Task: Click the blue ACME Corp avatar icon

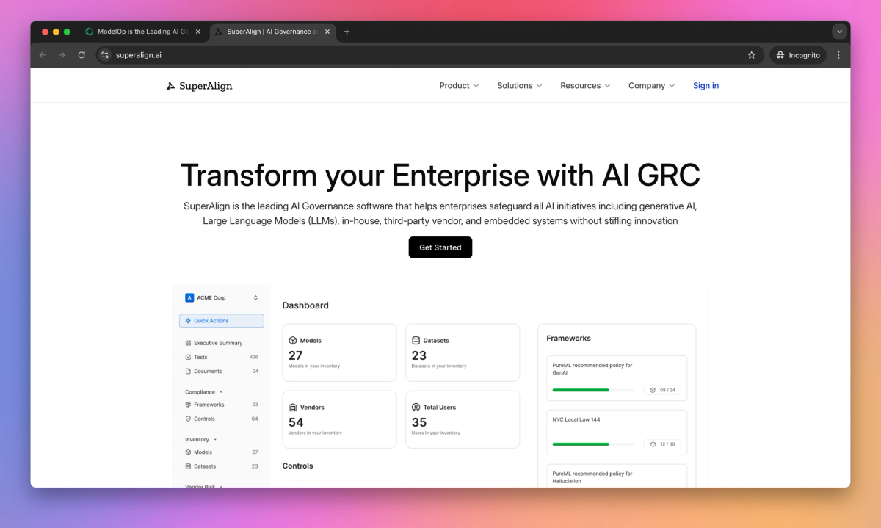Action: [x=189, y=298]
